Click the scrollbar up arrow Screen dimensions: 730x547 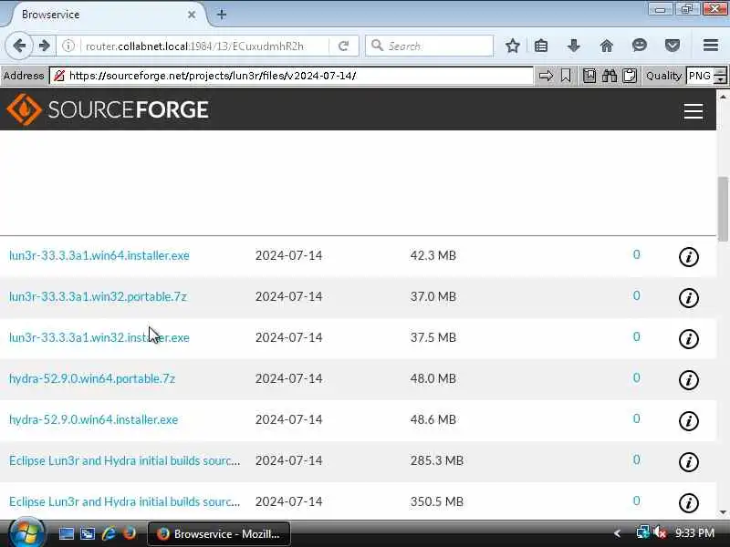[723, 97]
